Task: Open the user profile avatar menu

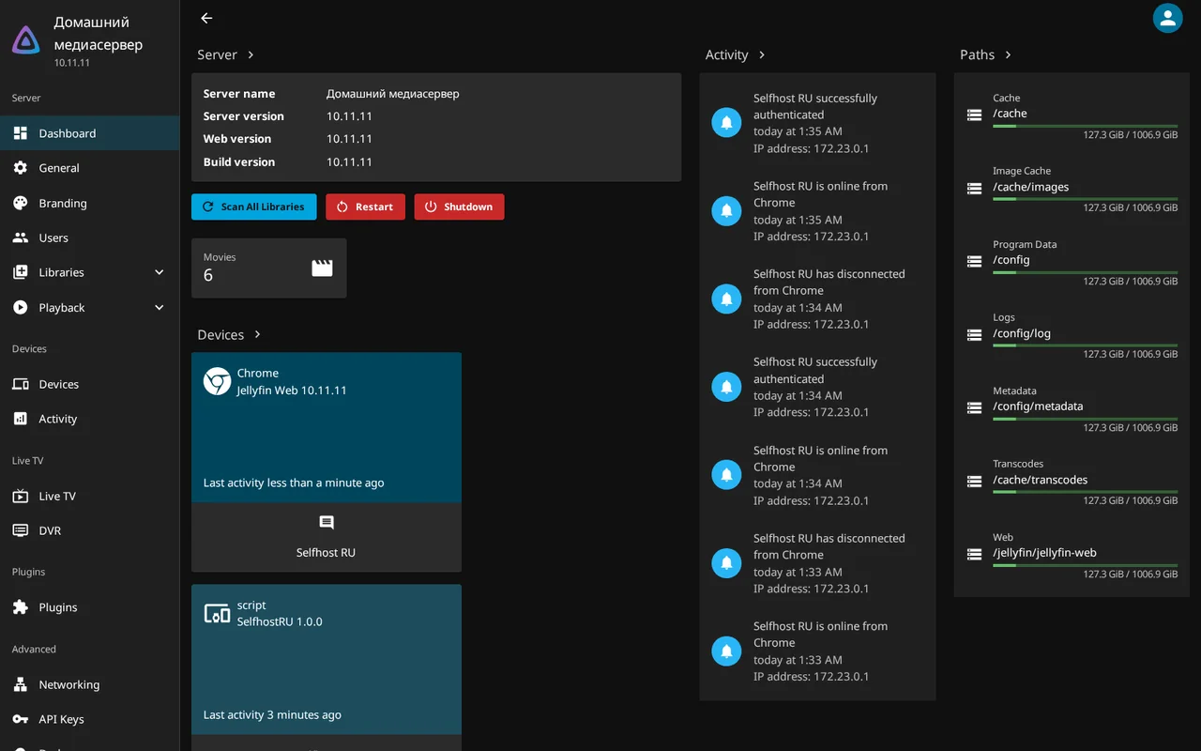Action: 1167,18
